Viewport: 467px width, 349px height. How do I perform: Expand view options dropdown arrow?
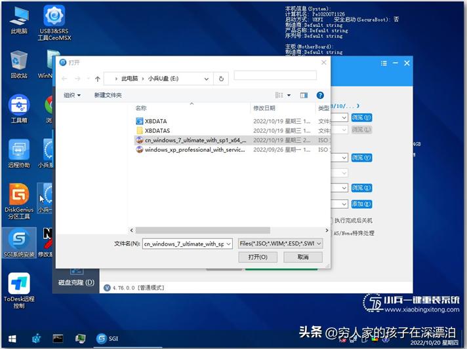[x=289, y=95]
